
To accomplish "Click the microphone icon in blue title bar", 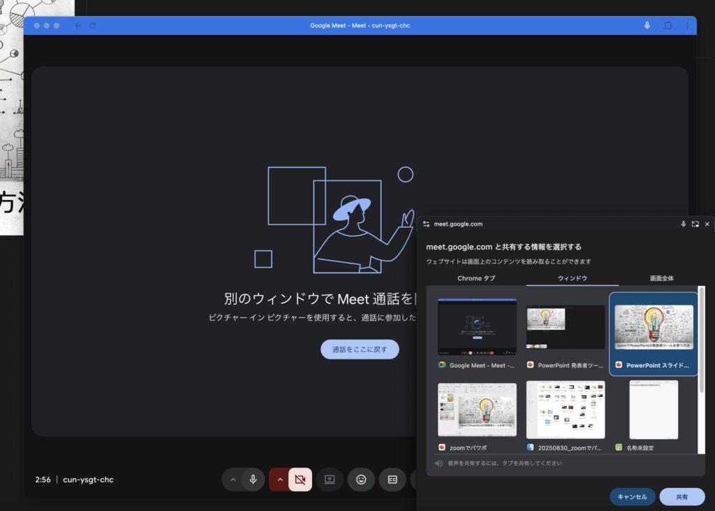I will 647,25.
